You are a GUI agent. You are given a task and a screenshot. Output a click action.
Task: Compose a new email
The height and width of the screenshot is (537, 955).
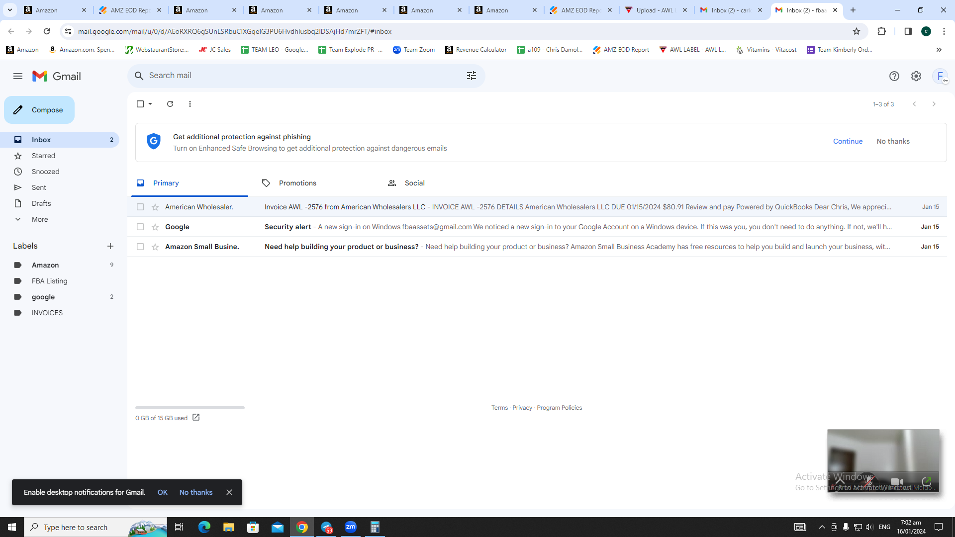(39, 110)
